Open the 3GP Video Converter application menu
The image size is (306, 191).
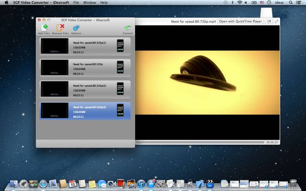(41, 3)
